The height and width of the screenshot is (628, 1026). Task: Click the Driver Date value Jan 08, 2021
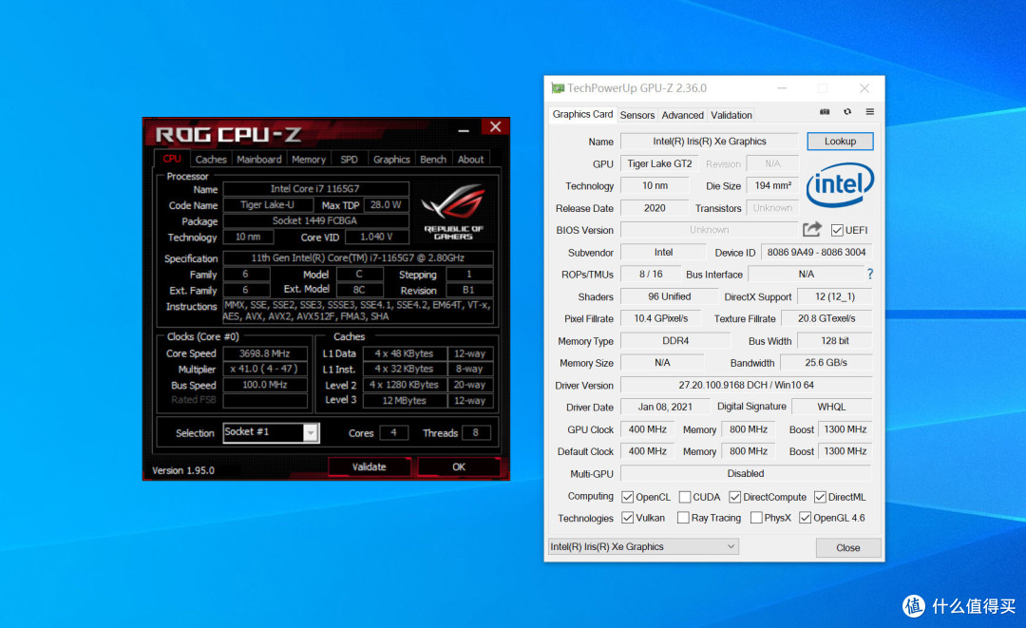coord(665,407)
